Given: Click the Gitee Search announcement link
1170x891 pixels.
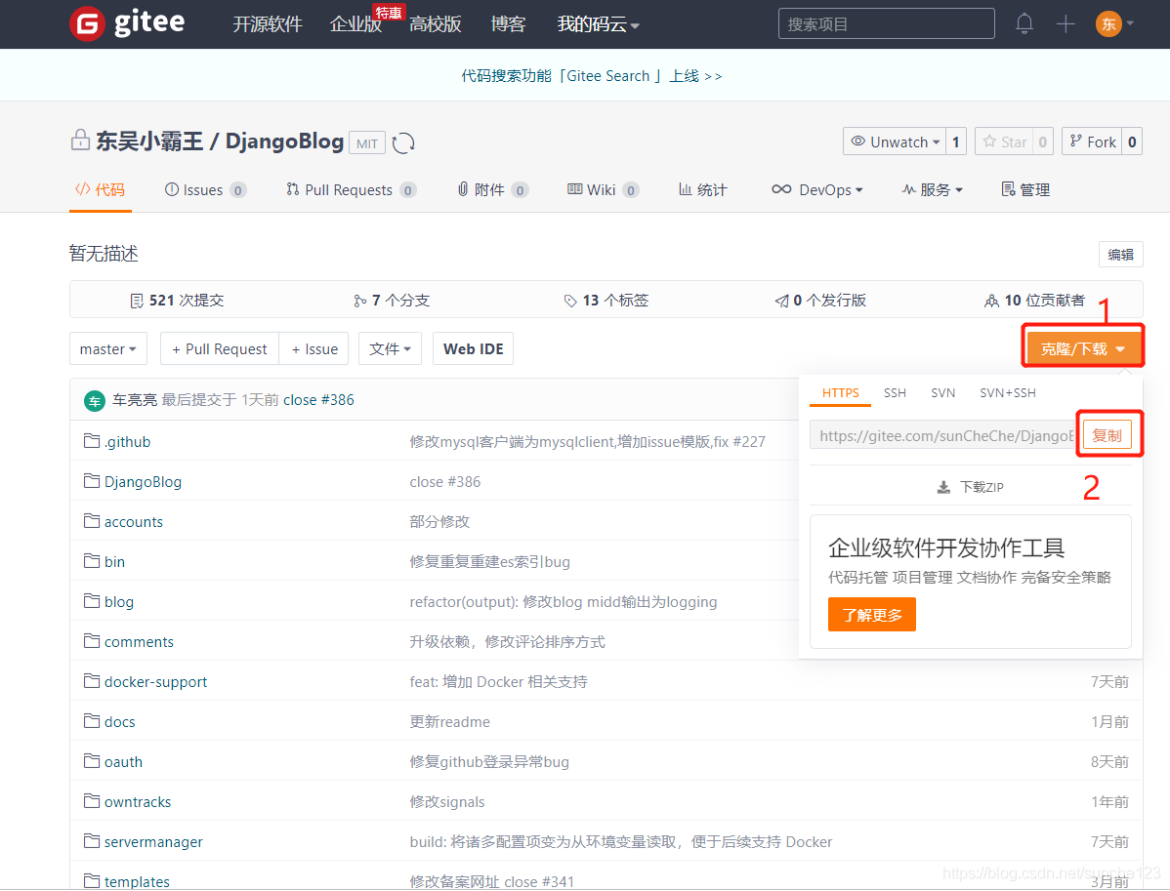Looking at the screenshot, I should 591,76.
